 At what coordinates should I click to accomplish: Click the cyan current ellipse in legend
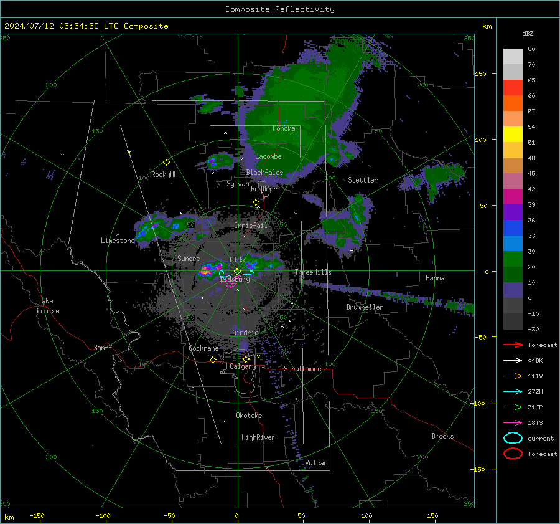point(513,438)
